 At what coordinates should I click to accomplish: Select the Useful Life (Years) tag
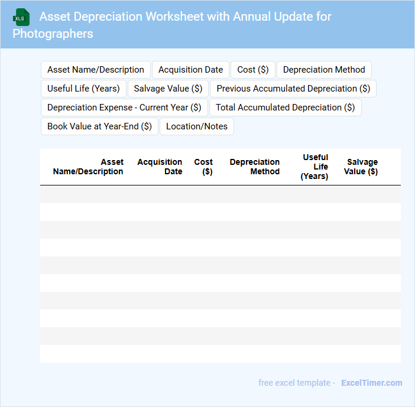83,89
